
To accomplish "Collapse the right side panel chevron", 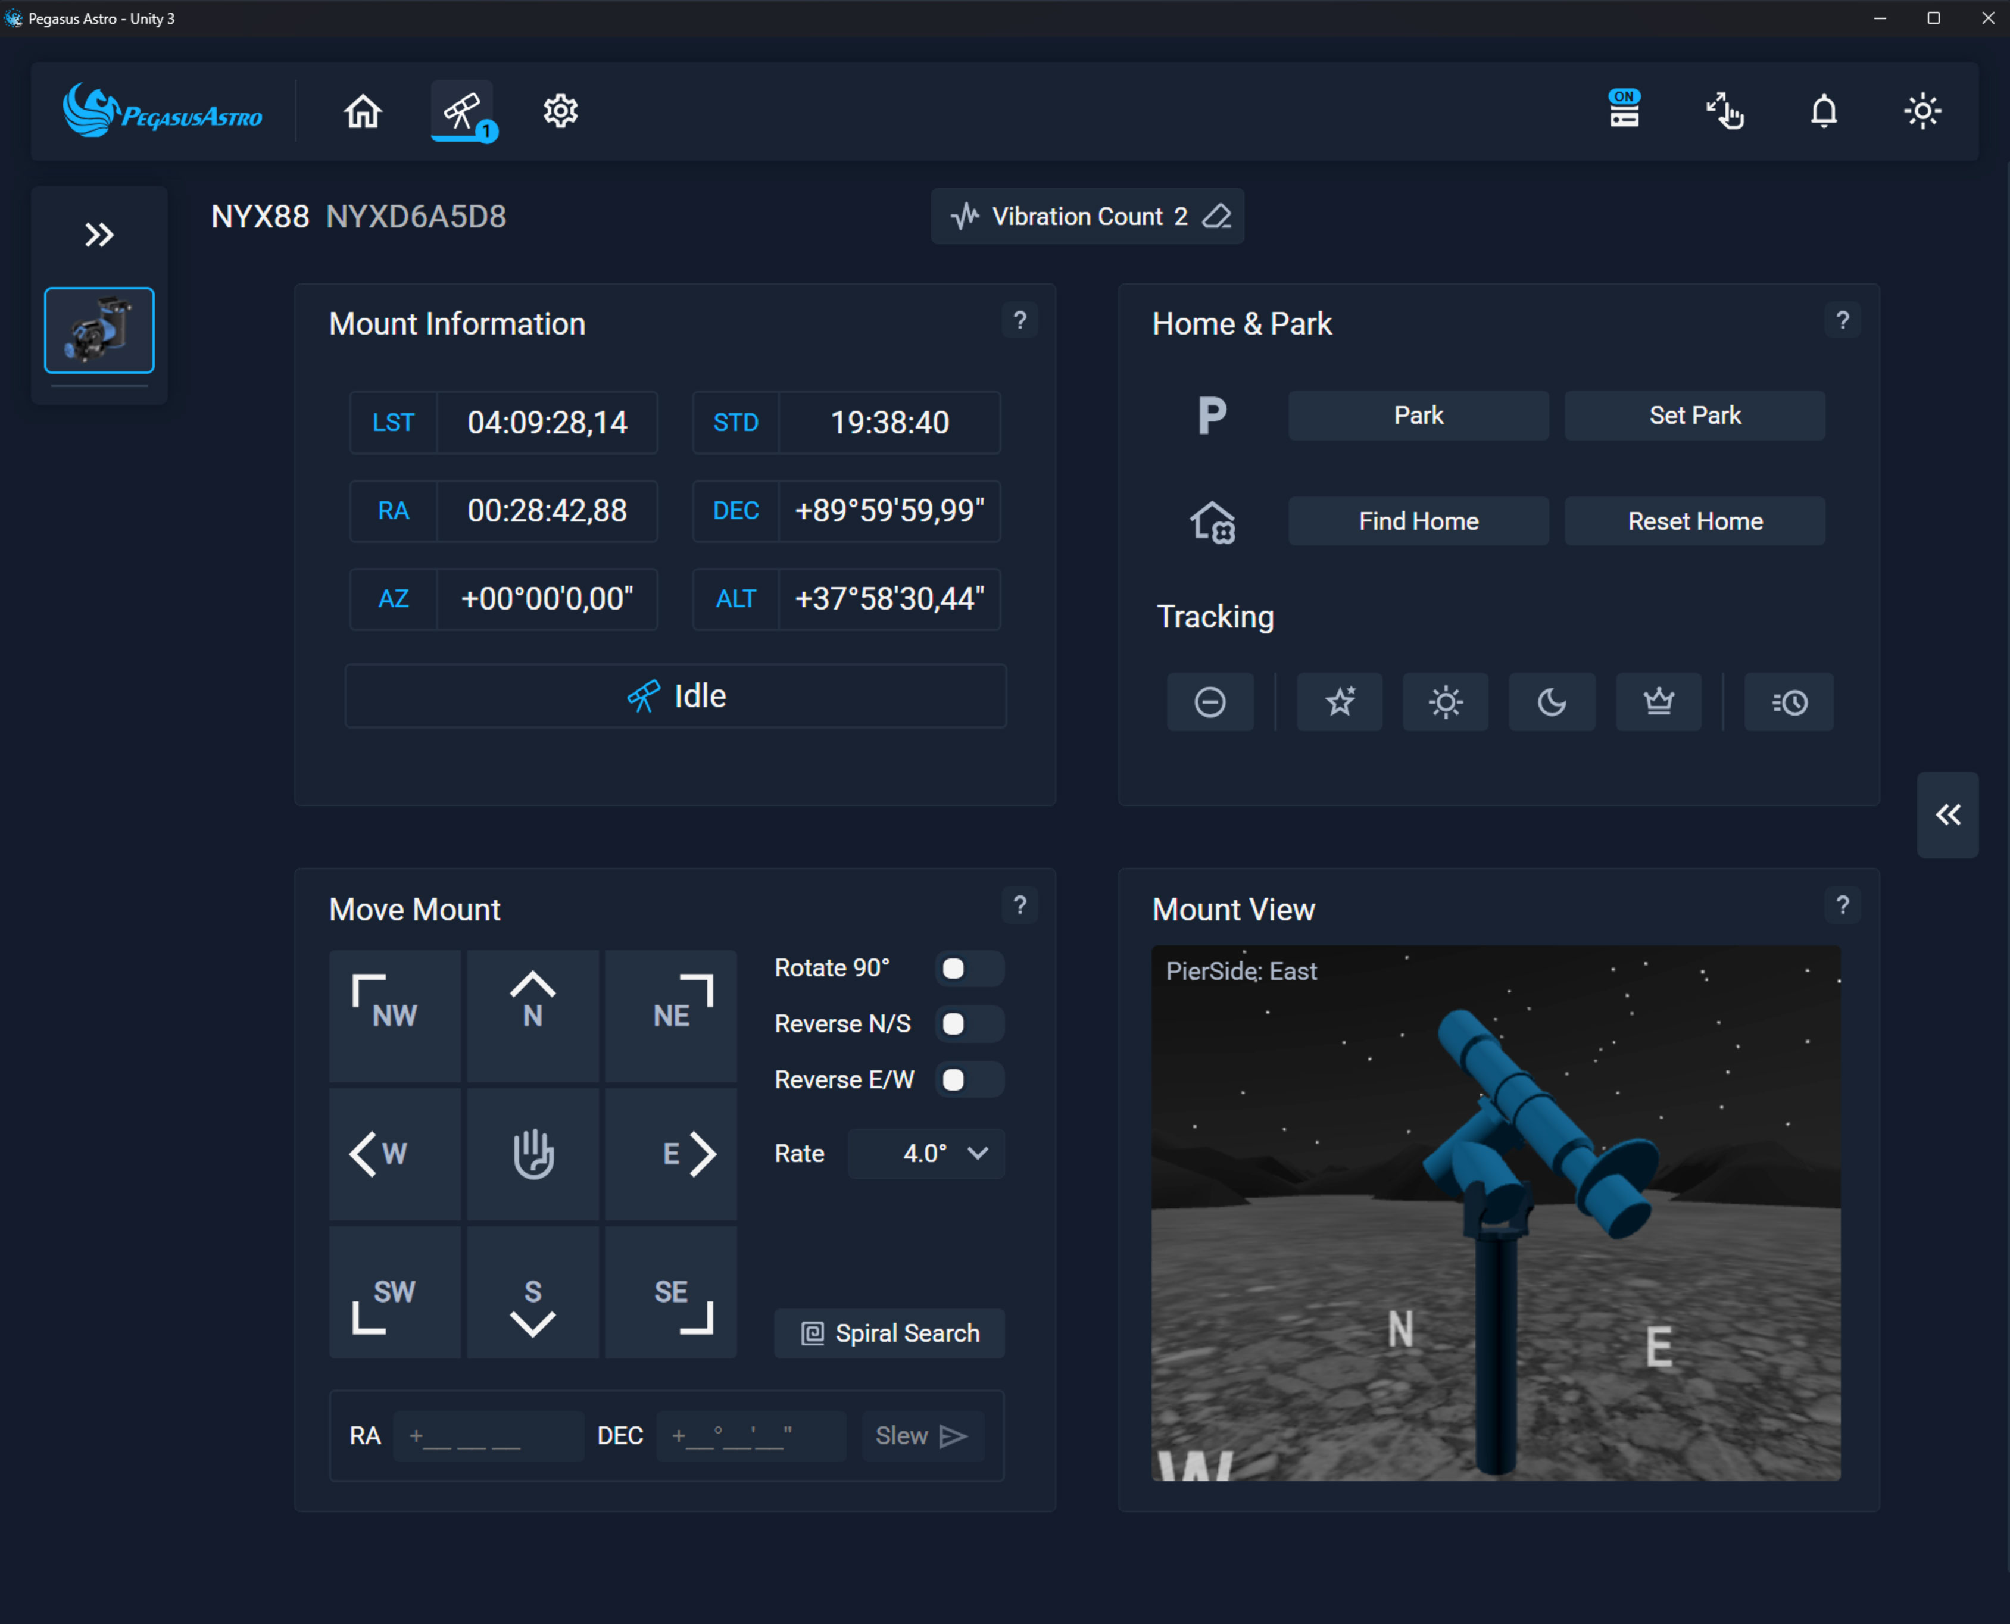I will 1947,815.
